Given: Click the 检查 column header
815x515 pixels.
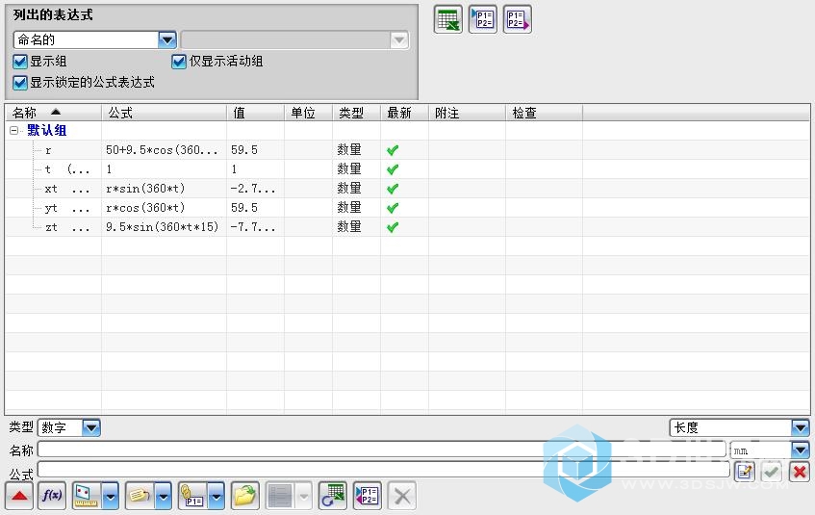Looking at the screenshot, I should [545, 113].
